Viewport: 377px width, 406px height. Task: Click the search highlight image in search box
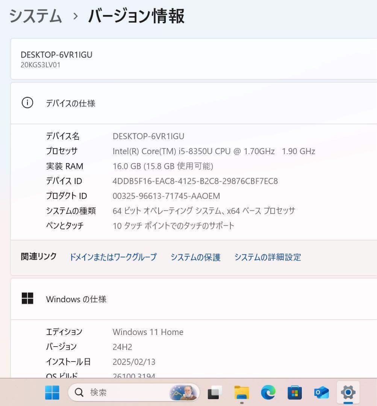183,392
